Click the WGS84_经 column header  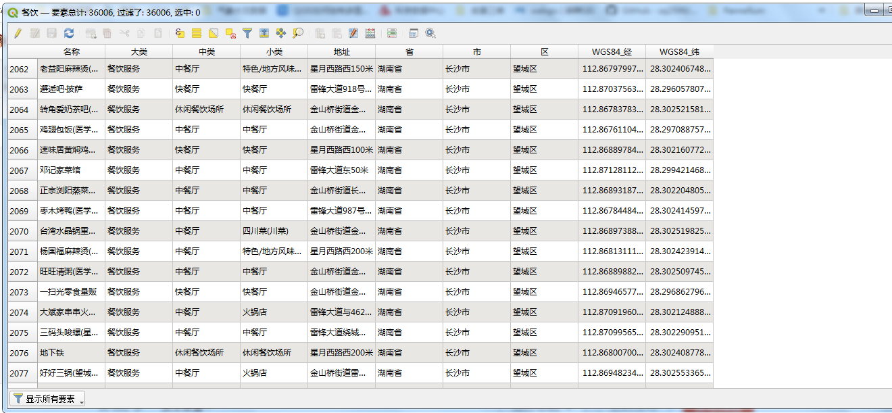(612, 52)
